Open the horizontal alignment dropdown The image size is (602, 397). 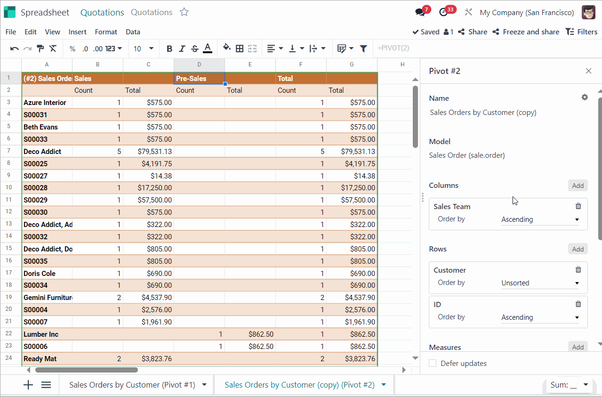point(275,49)
